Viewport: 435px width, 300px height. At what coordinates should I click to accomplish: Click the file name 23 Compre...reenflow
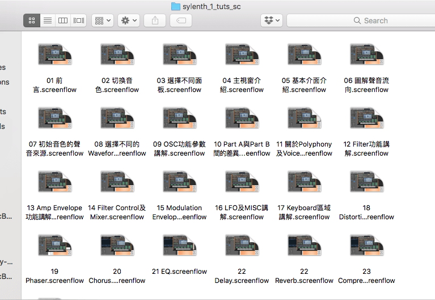(x=367, y=276)
